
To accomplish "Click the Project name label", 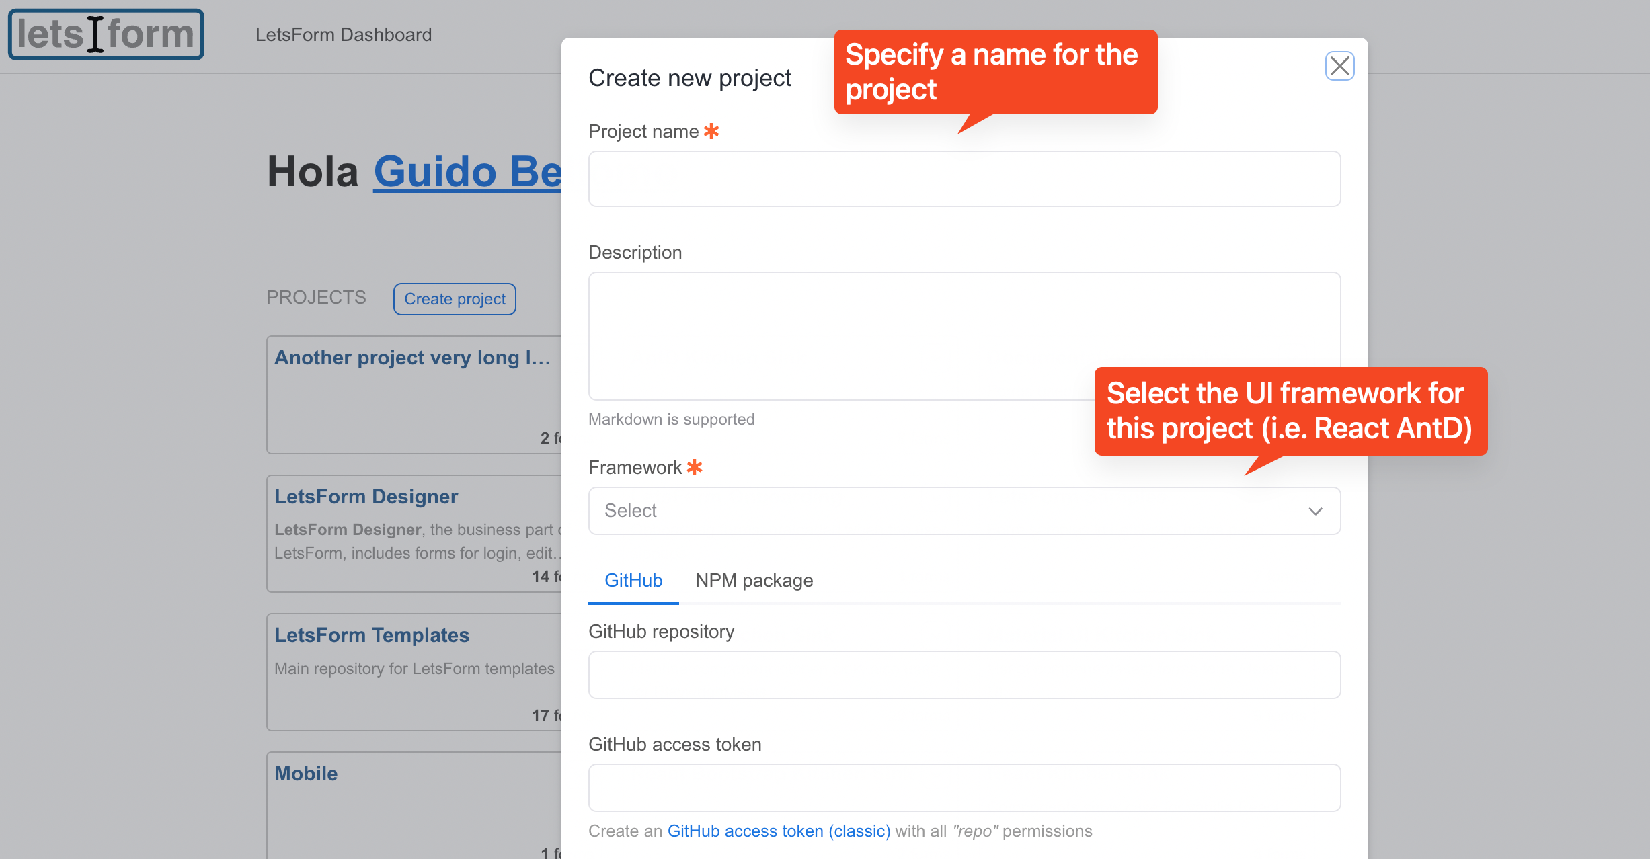I will click(x=643, y=131).
